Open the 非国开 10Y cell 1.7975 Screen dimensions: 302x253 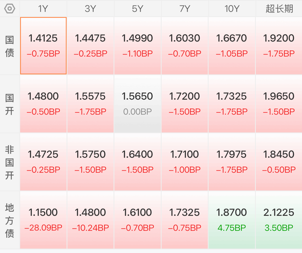232,162
